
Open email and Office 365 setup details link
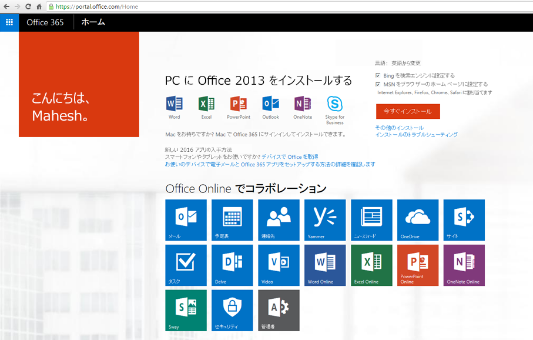pyautogui.click(x=270, y=164)
